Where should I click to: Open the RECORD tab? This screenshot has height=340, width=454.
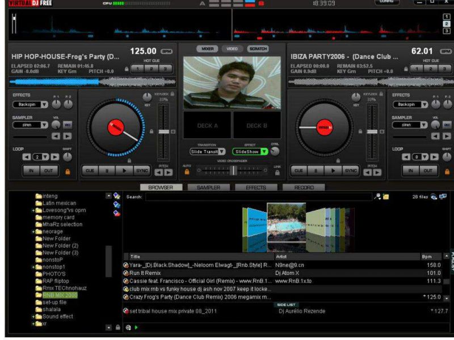(304, 188)
